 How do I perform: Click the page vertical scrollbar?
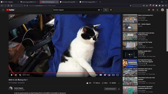167,30
